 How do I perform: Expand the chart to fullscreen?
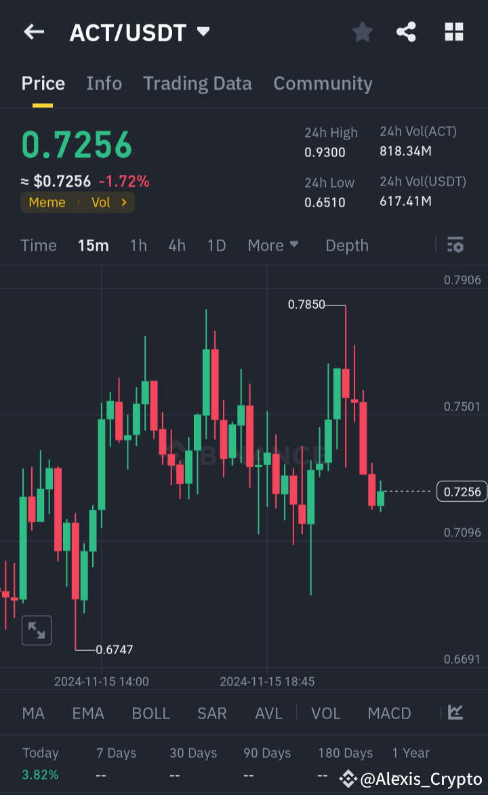(x=37, y=630)
